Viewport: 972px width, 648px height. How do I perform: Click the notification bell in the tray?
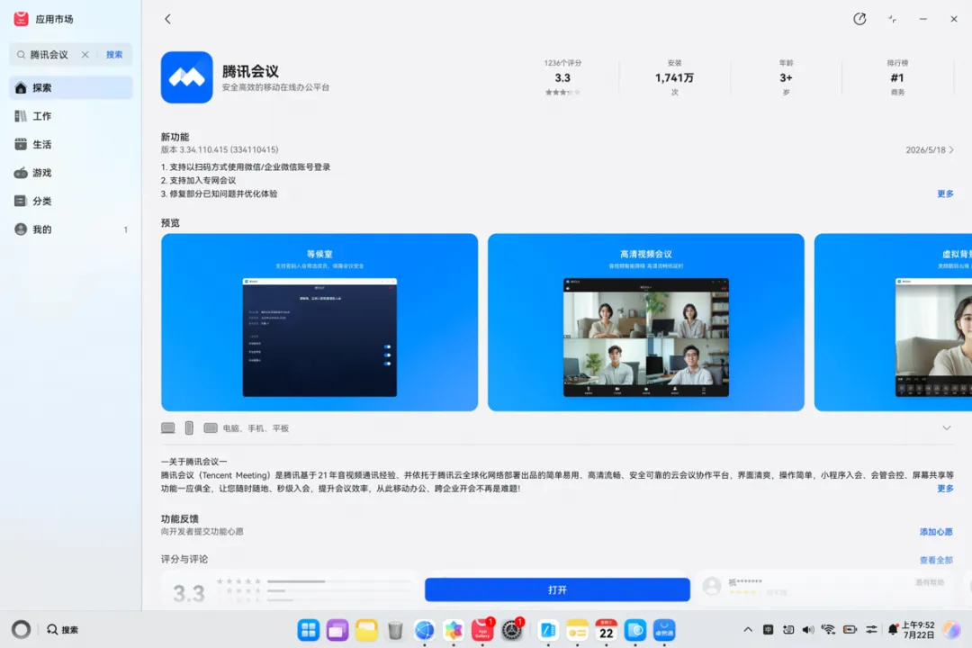[893, 629]
